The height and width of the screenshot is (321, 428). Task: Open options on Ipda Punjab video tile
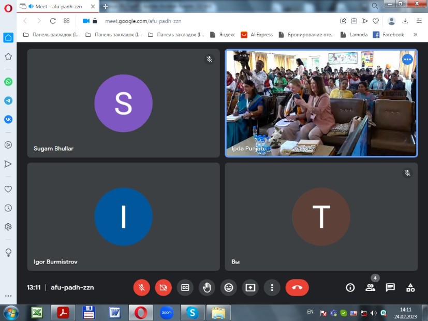pos(407,59)
